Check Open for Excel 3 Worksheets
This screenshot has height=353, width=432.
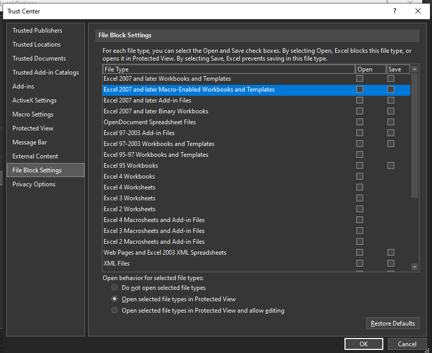(359, 198)
